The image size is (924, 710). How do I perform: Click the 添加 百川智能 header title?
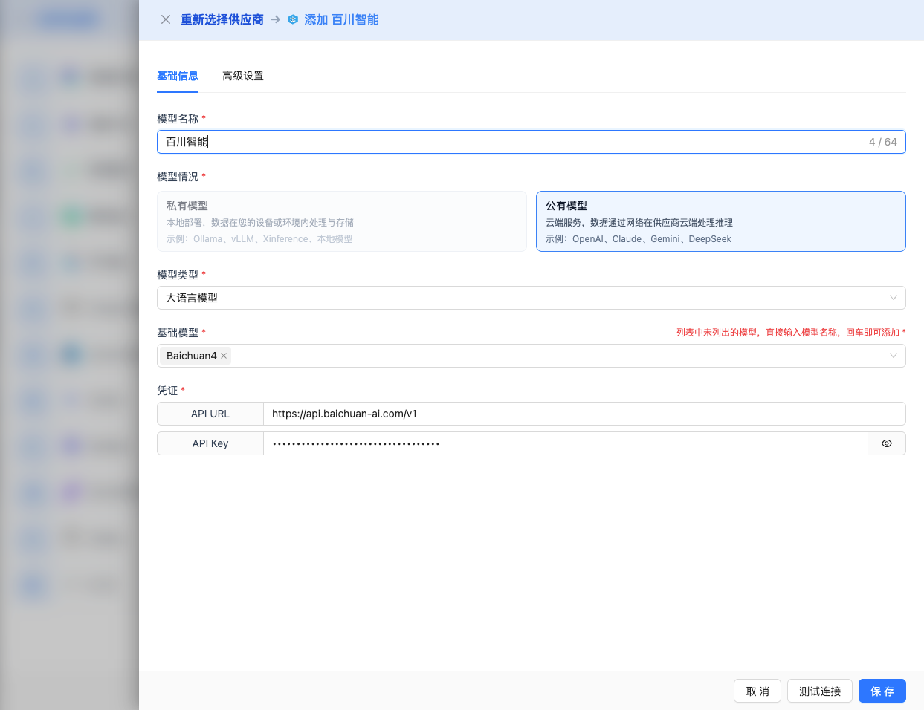341,20
